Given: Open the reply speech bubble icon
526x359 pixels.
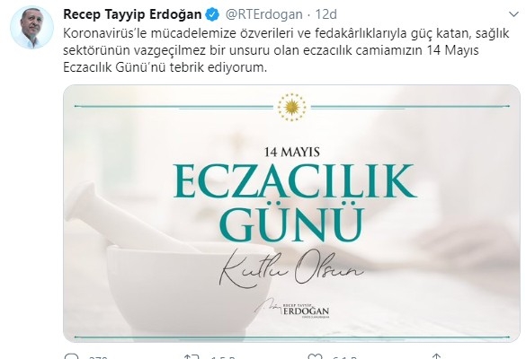Looking at the screenshot, I should click(71, 356).
